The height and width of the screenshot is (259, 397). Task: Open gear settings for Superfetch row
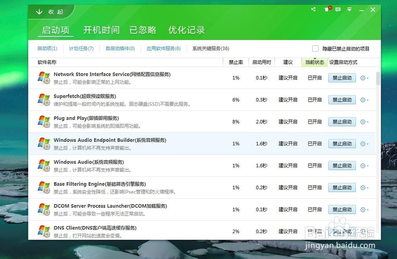364,100
